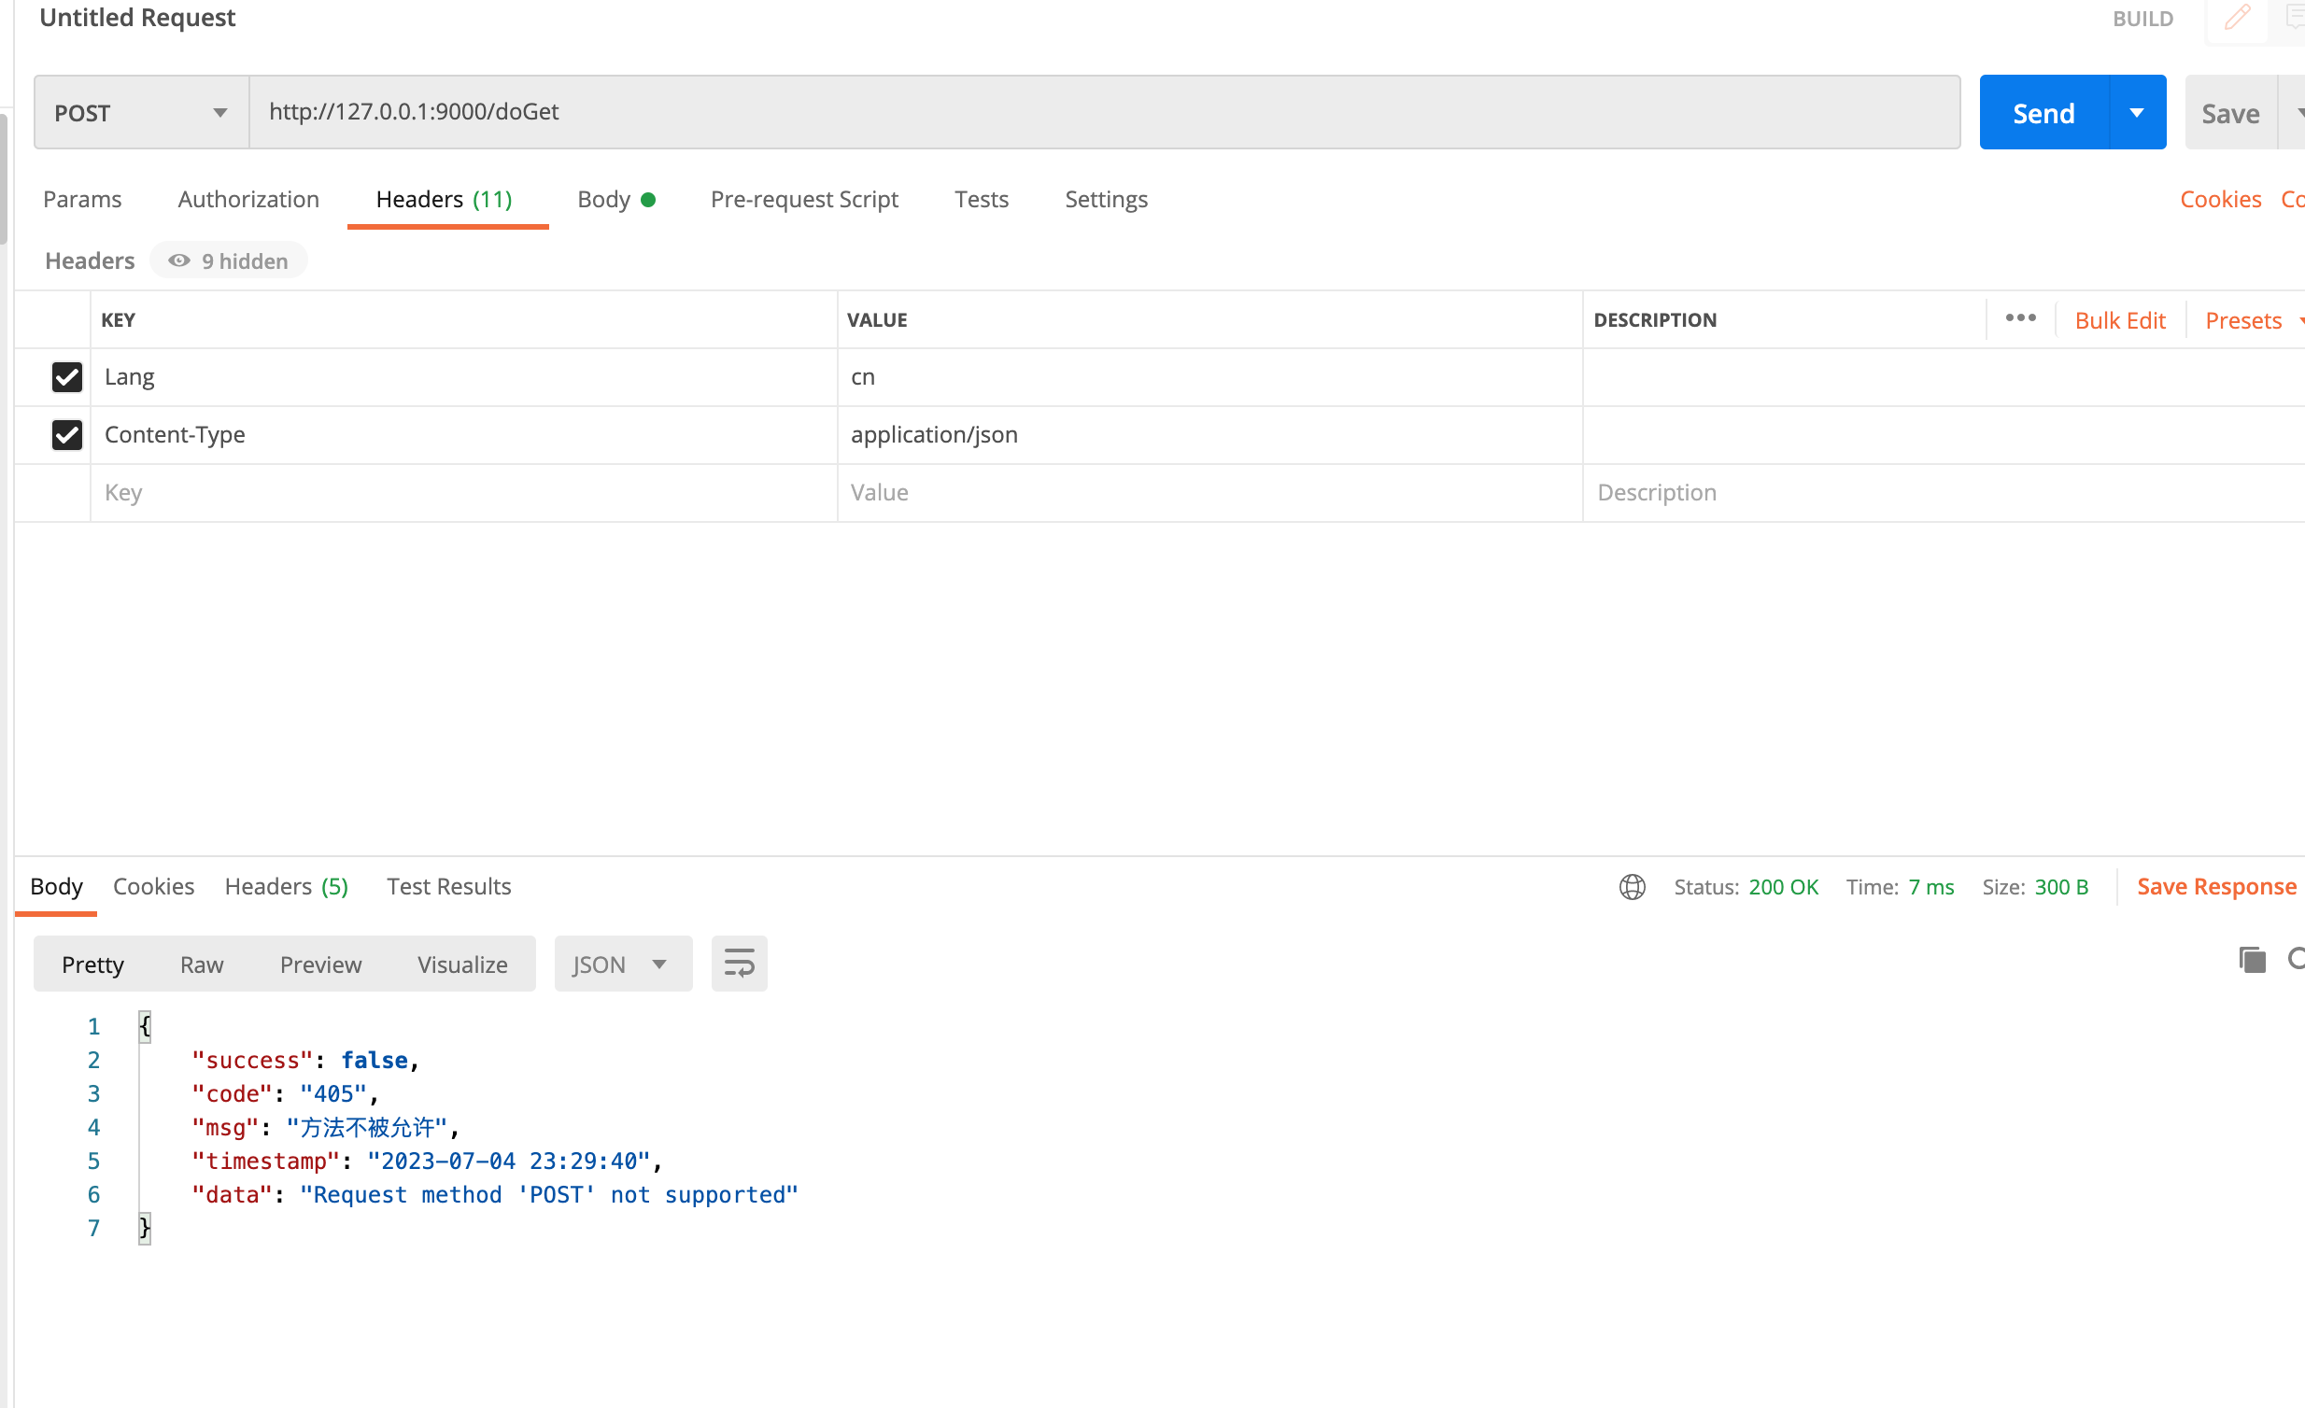2305x1408 pixels.
Task: Click the wrap lines icon in response toolbar
Action: click(x=739, y=964)
